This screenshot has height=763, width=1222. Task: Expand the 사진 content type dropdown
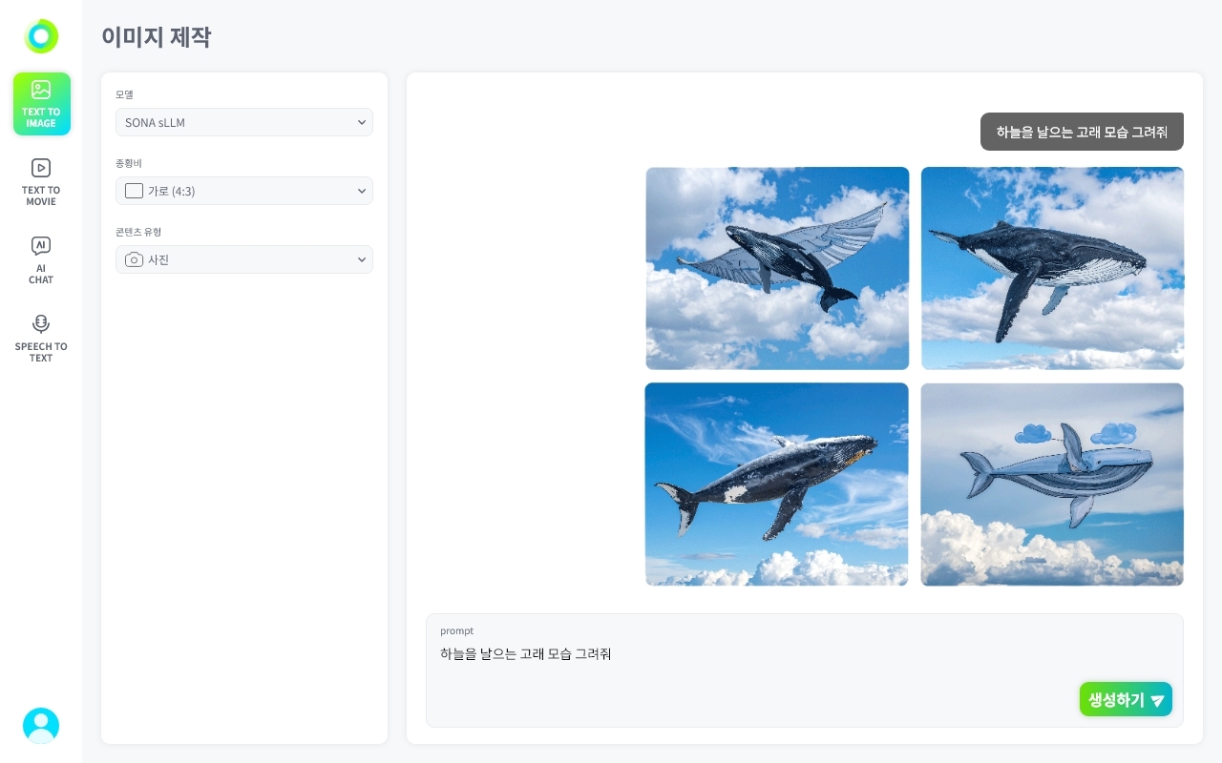tap(244, 259)
